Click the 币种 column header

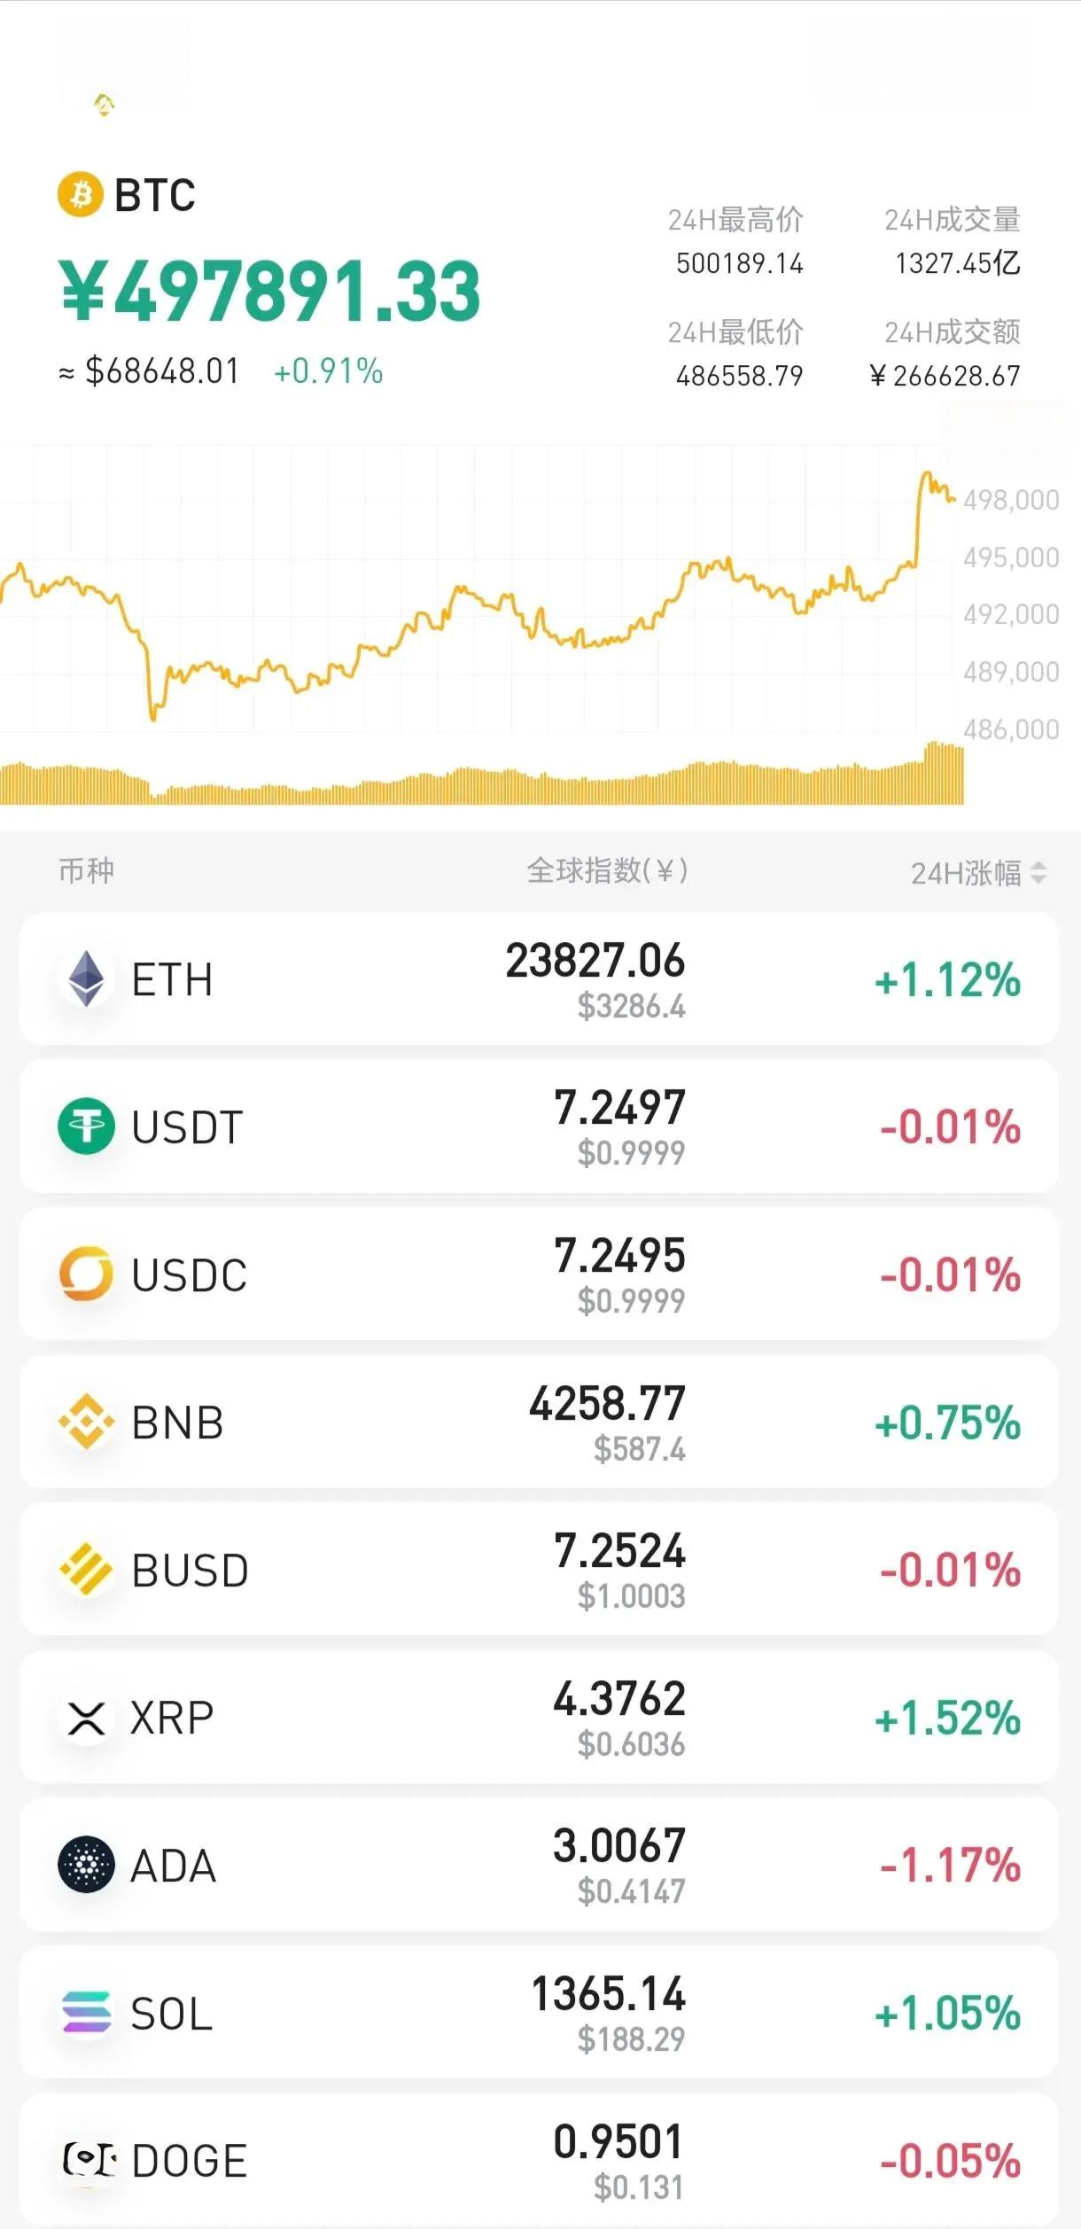tap(86, 871)
